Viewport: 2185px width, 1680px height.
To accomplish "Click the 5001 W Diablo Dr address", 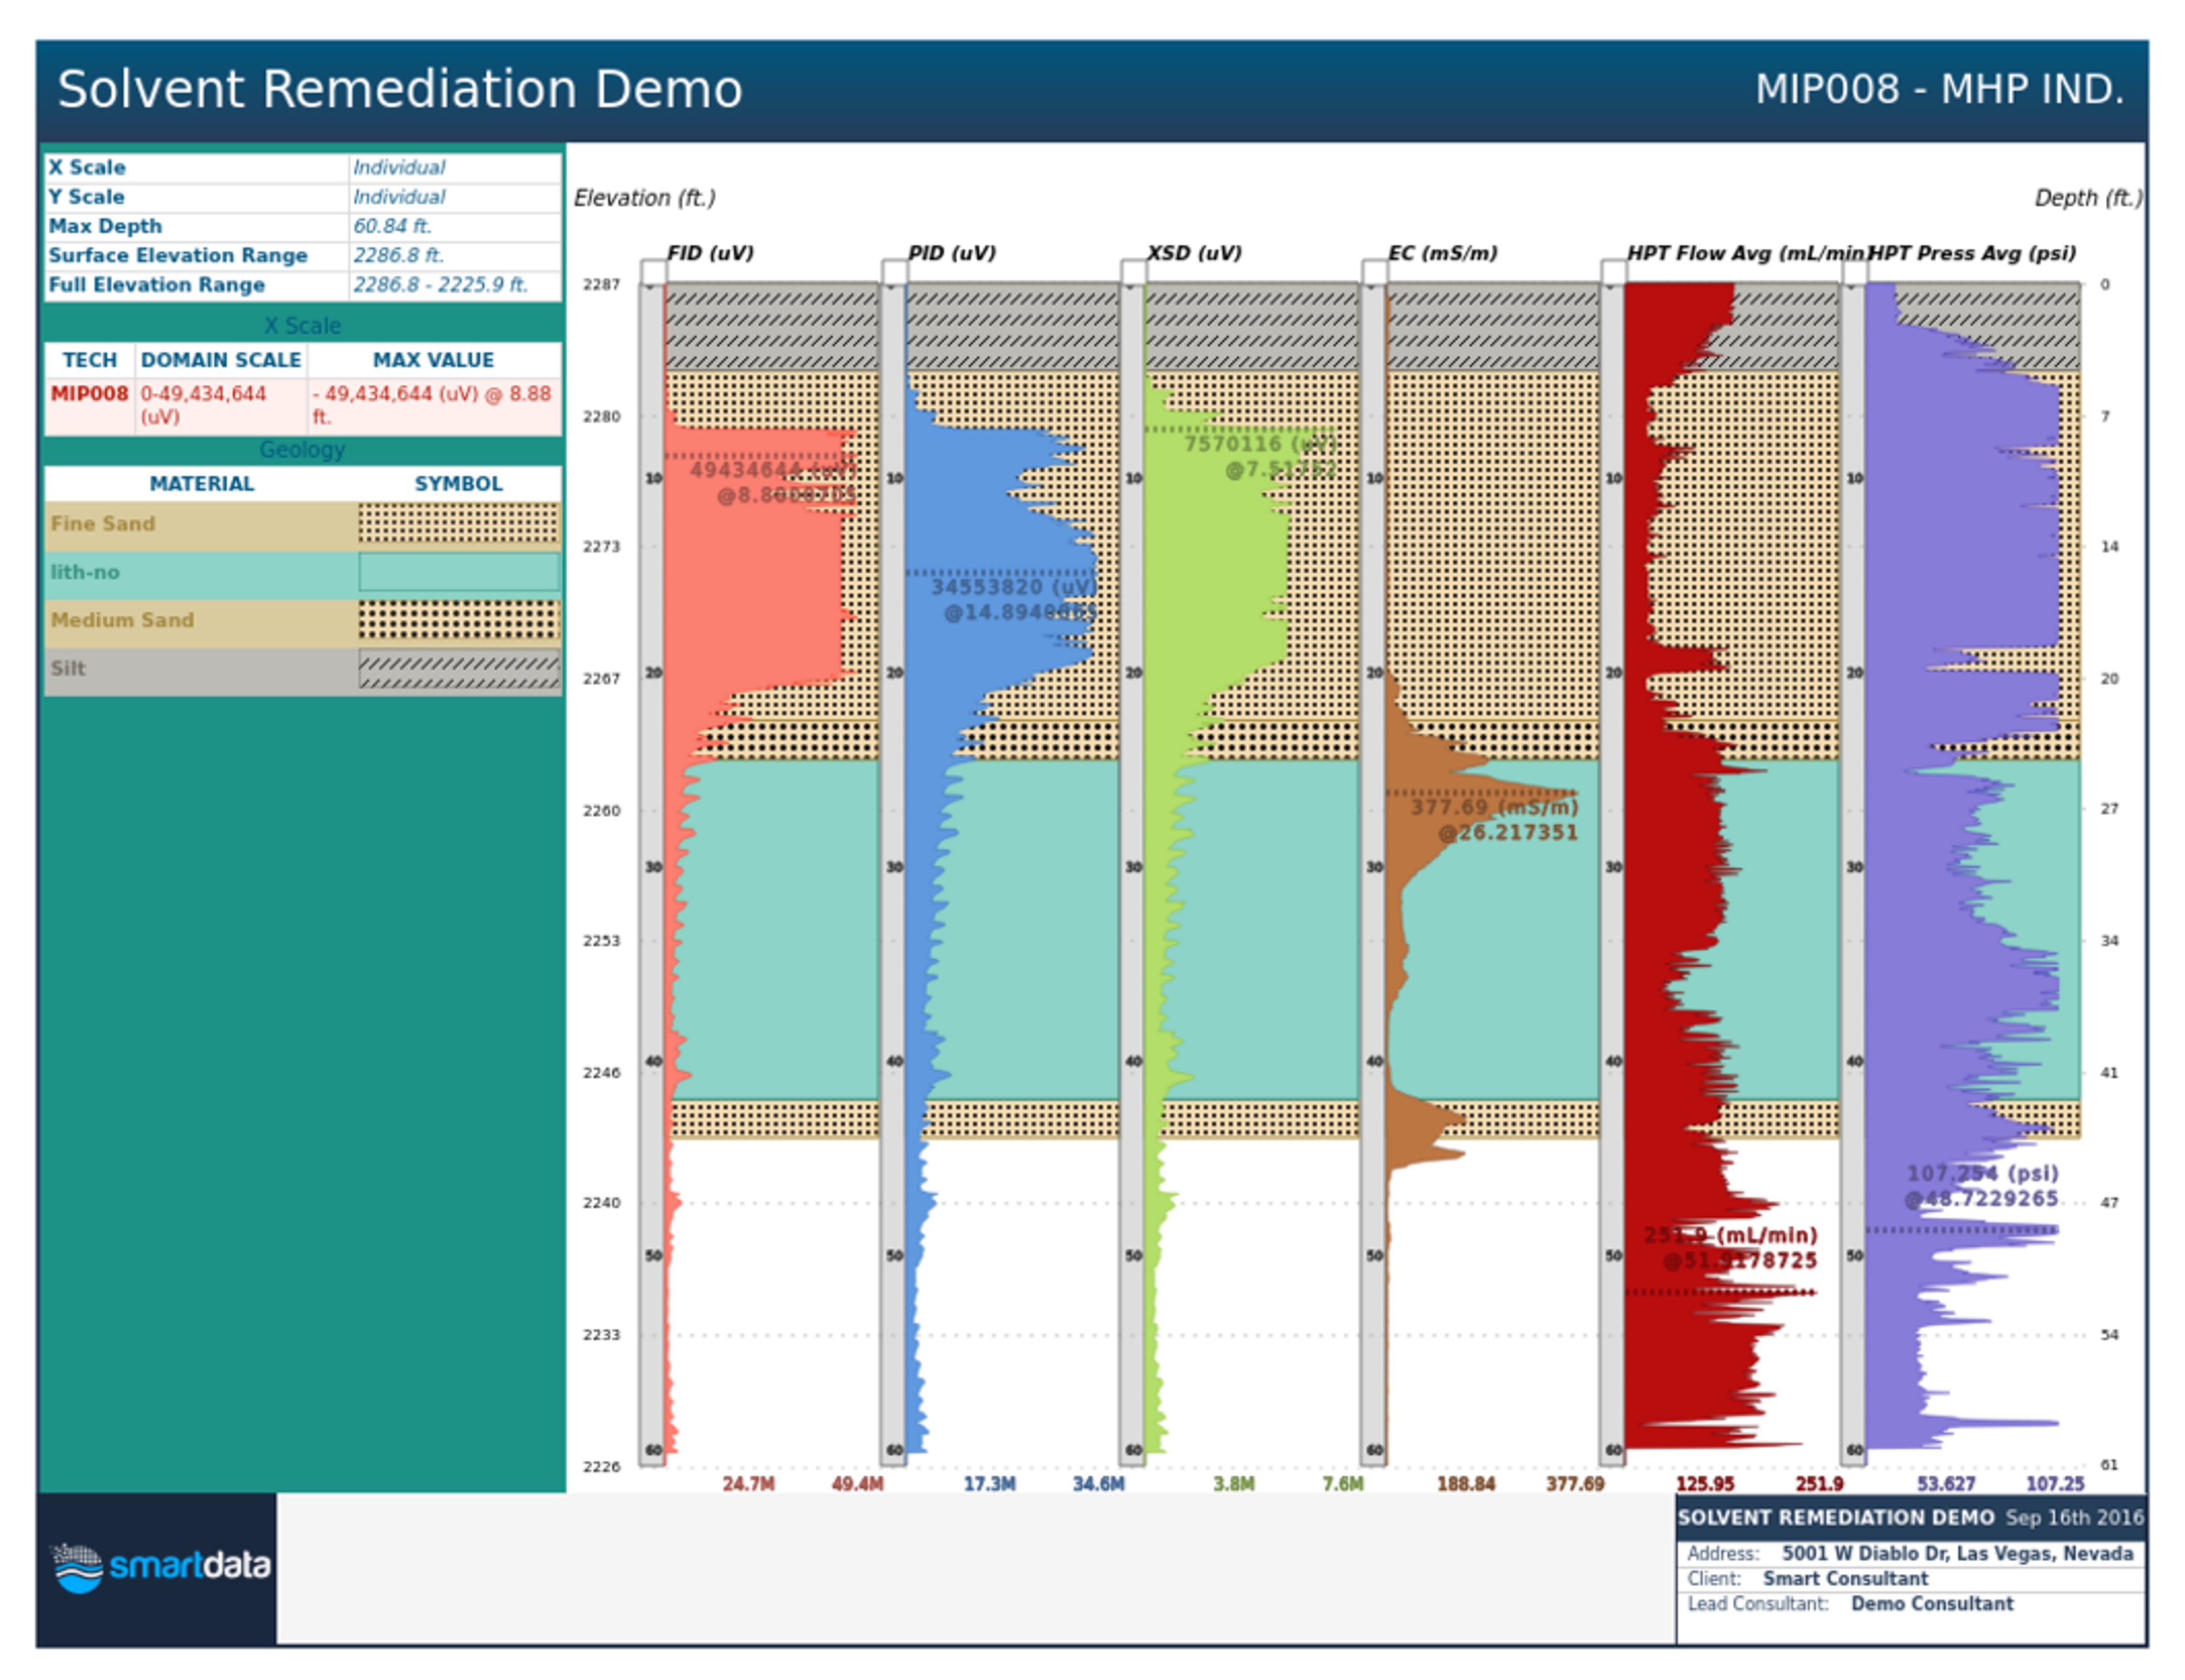I will (1957, 1554).
